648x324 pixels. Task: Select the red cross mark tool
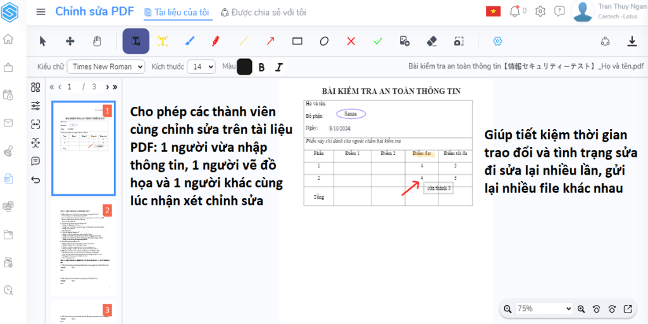point(351,41)
